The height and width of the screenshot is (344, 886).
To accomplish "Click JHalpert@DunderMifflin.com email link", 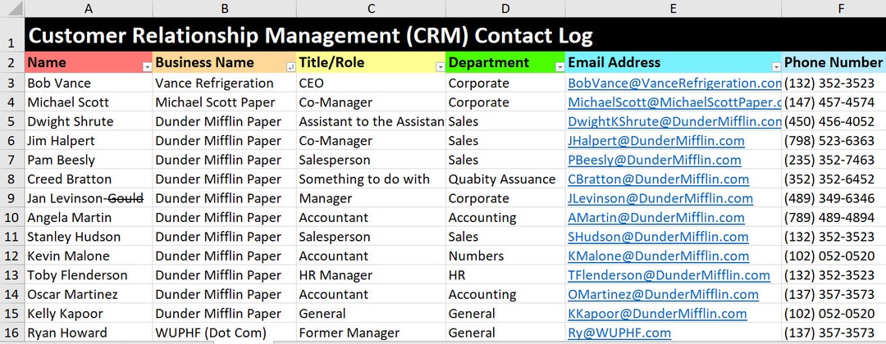I will (x=656, y=141).
